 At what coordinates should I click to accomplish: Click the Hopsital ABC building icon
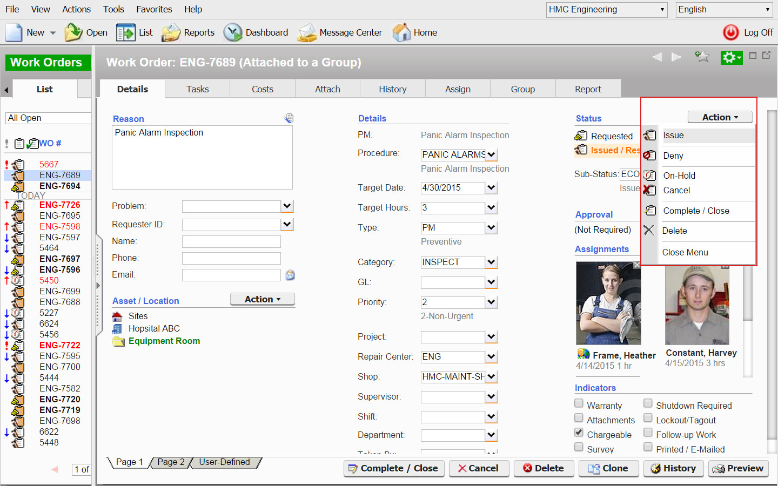117,329
